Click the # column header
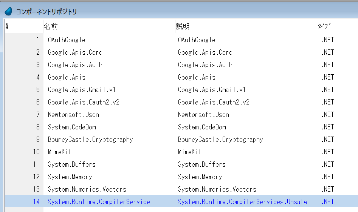This screenshot has height=212, width=358. (x=7, y=27)
